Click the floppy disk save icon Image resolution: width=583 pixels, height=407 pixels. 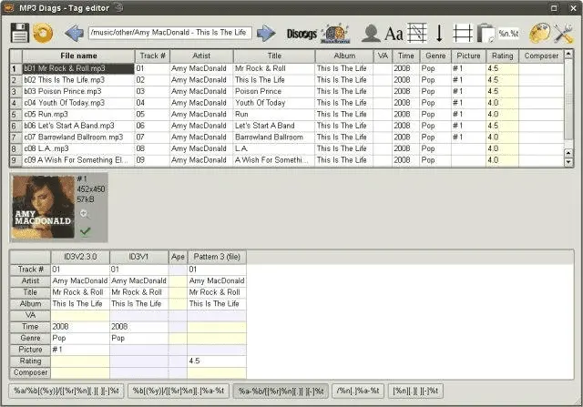19,33
